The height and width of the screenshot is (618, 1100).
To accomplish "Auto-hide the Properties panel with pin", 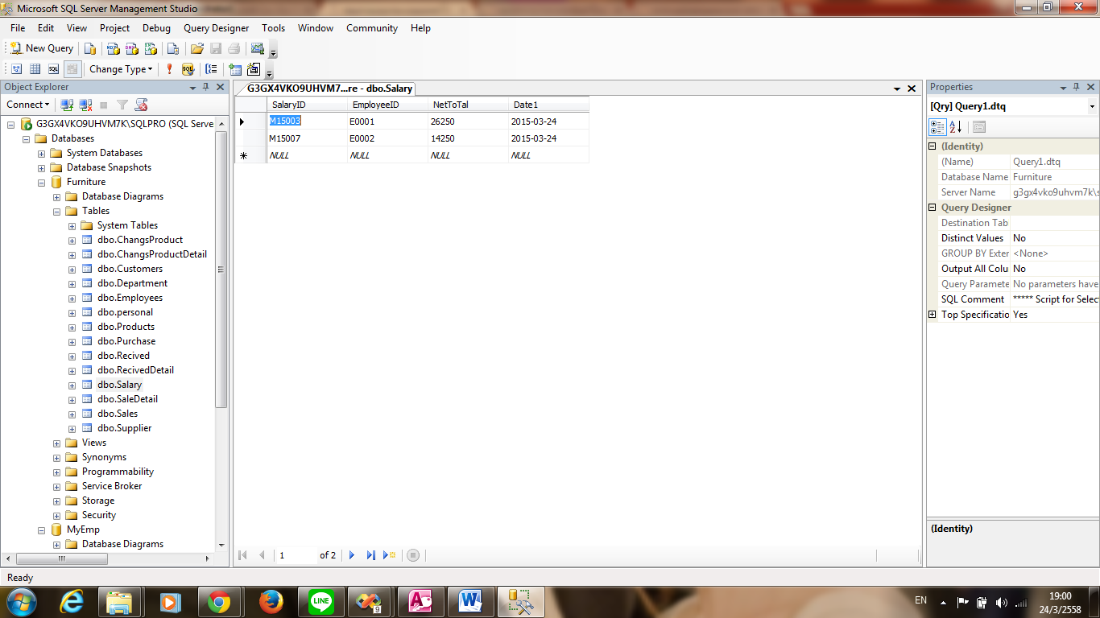I will tap(1077, 87).
